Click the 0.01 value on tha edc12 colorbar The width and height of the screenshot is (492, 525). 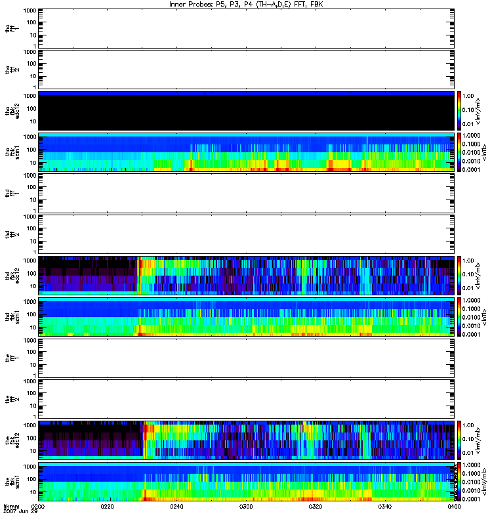[468, 124]
